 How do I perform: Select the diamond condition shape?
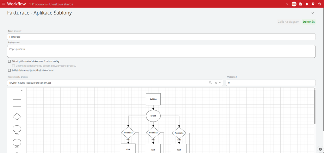coord(17,116)
